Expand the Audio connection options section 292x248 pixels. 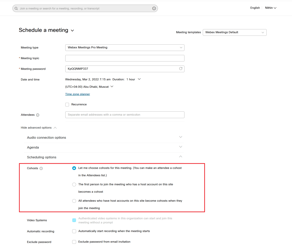[181, 137]
